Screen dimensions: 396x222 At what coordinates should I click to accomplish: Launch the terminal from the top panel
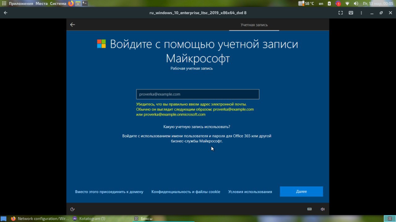[85, 3]
